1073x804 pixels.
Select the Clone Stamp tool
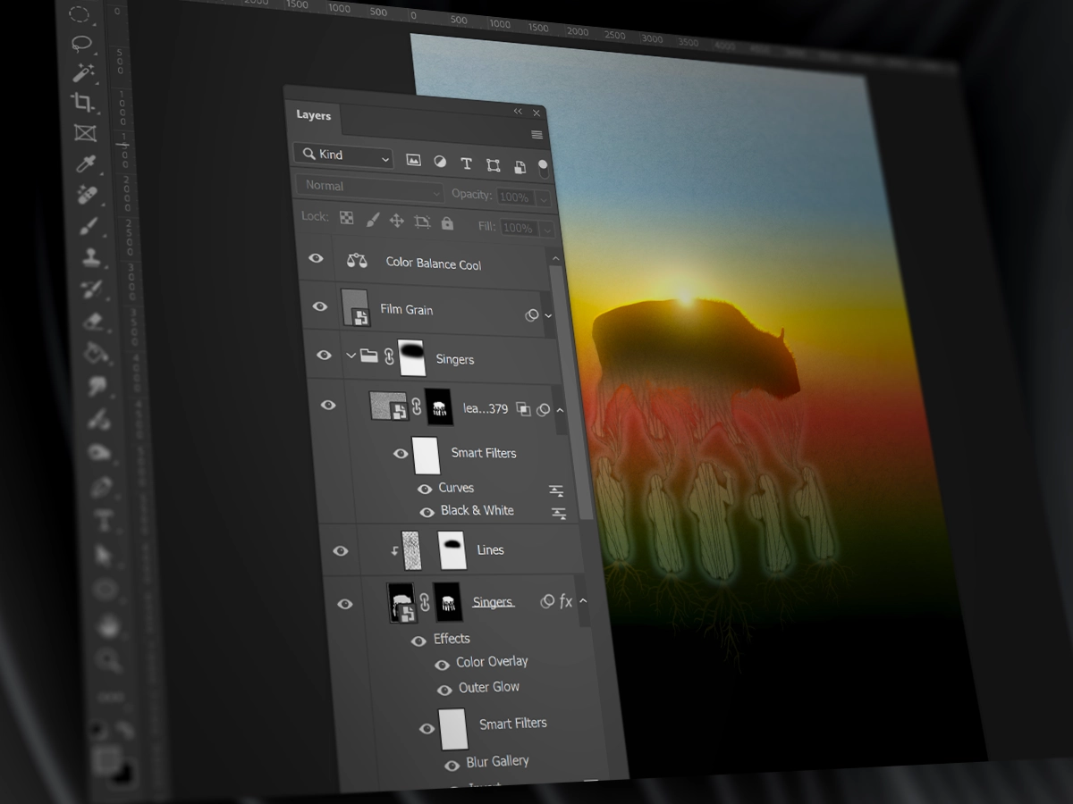(x=90, y=257)
